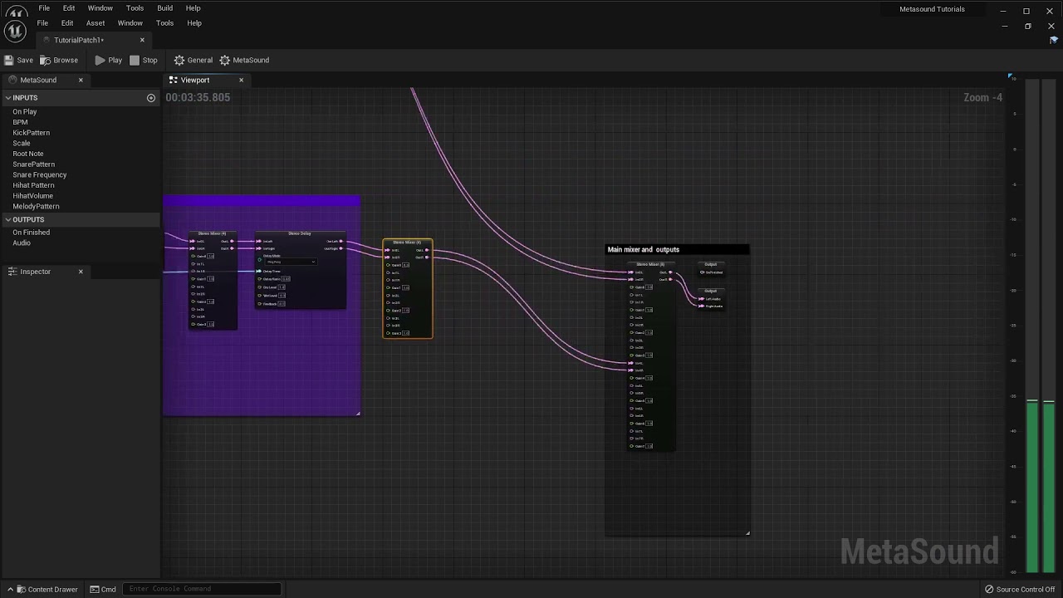Image resolution: width=1063 pixels, height=598 pixels.
Task: Click the Source Control Off status
Action: point(1020,589)
